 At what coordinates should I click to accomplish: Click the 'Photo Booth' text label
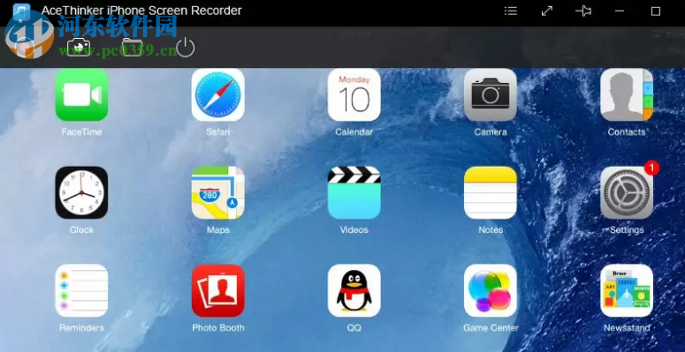[218, 327]
